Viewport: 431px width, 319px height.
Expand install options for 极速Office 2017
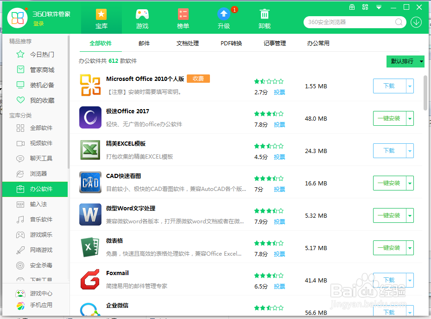pos(410,118)
